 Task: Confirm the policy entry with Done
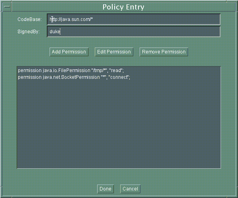click(x=106, y=189)
